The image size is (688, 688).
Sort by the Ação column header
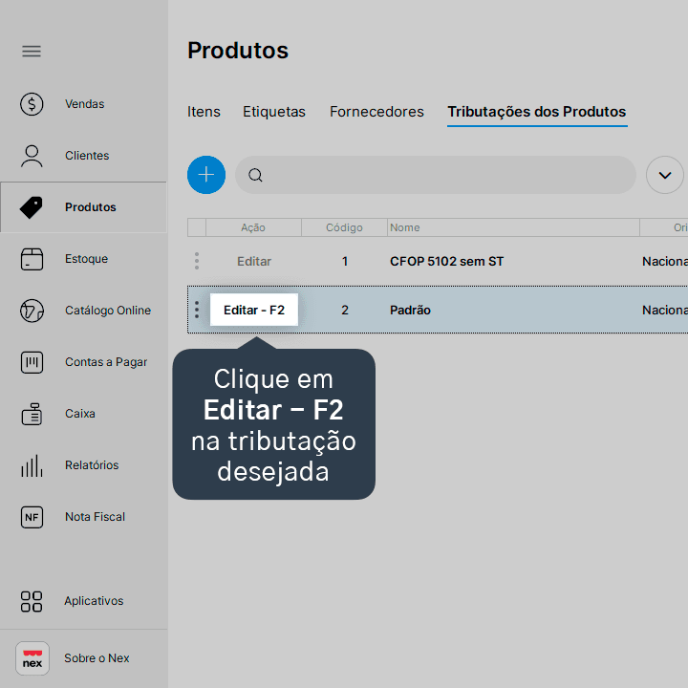click(x=253, y=227)
